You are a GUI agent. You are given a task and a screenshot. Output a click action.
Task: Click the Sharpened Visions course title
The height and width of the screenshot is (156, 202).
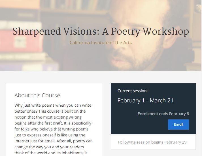[101, 31]
